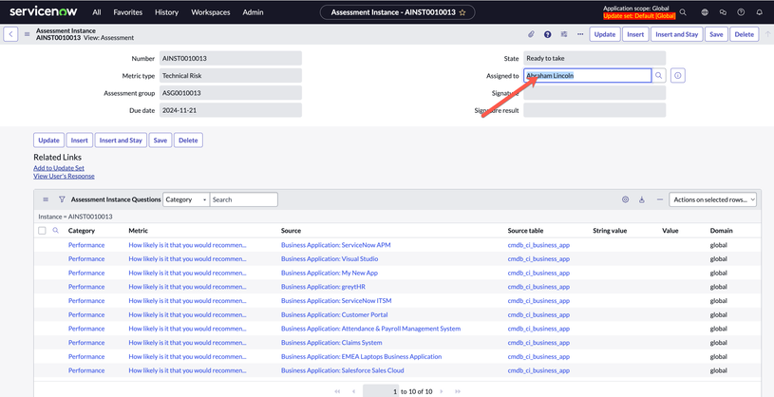This screenshot has width=774, height=397.
Task: Open the cmdb_ci_business_app link in ServiceNow ITSM row
Action: click(538, 300)
